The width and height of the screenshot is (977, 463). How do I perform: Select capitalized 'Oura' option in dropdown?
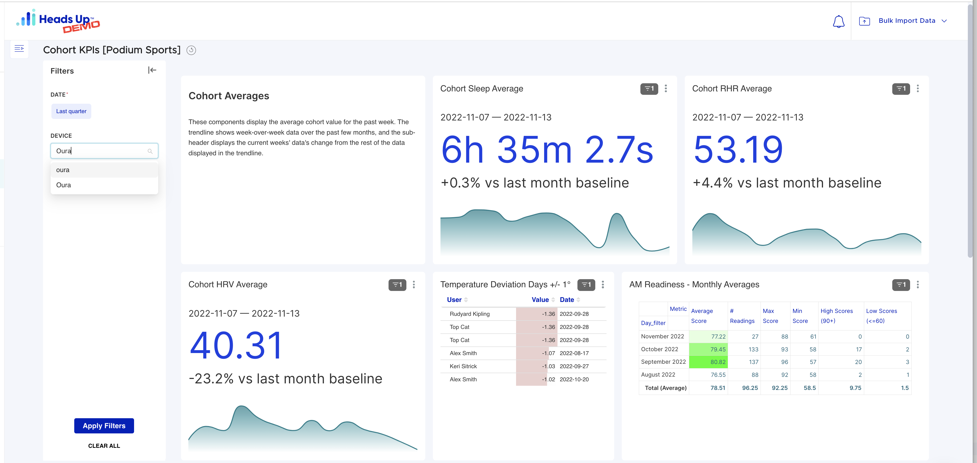[104, 185]
